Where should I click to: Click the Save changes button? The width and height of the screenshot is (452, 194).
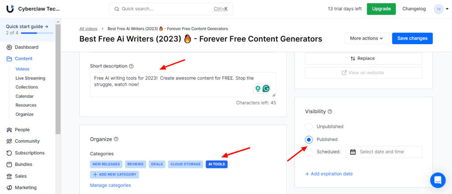click(412, 38)
